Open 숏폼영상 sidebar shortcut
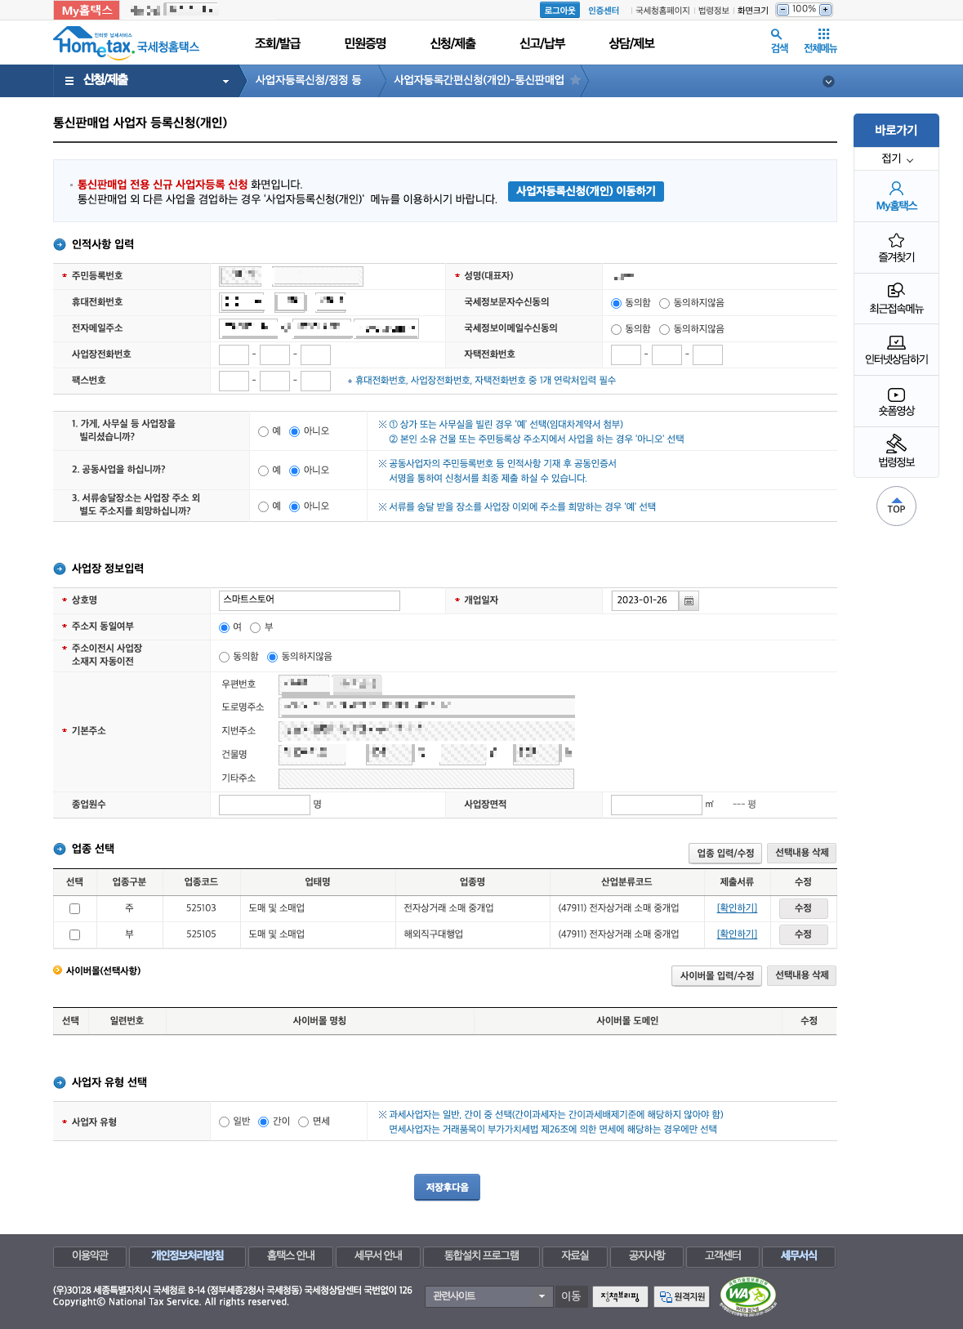The image size is (963, 1329). [x=896, y=401]
